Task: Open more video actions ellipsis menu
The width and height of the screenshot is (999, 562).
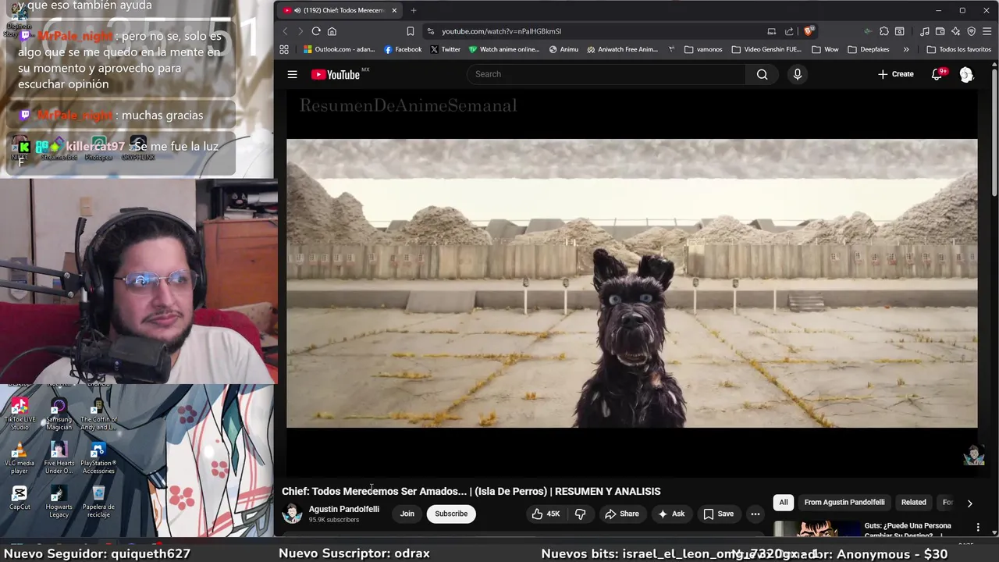Action: click(755, 514)
